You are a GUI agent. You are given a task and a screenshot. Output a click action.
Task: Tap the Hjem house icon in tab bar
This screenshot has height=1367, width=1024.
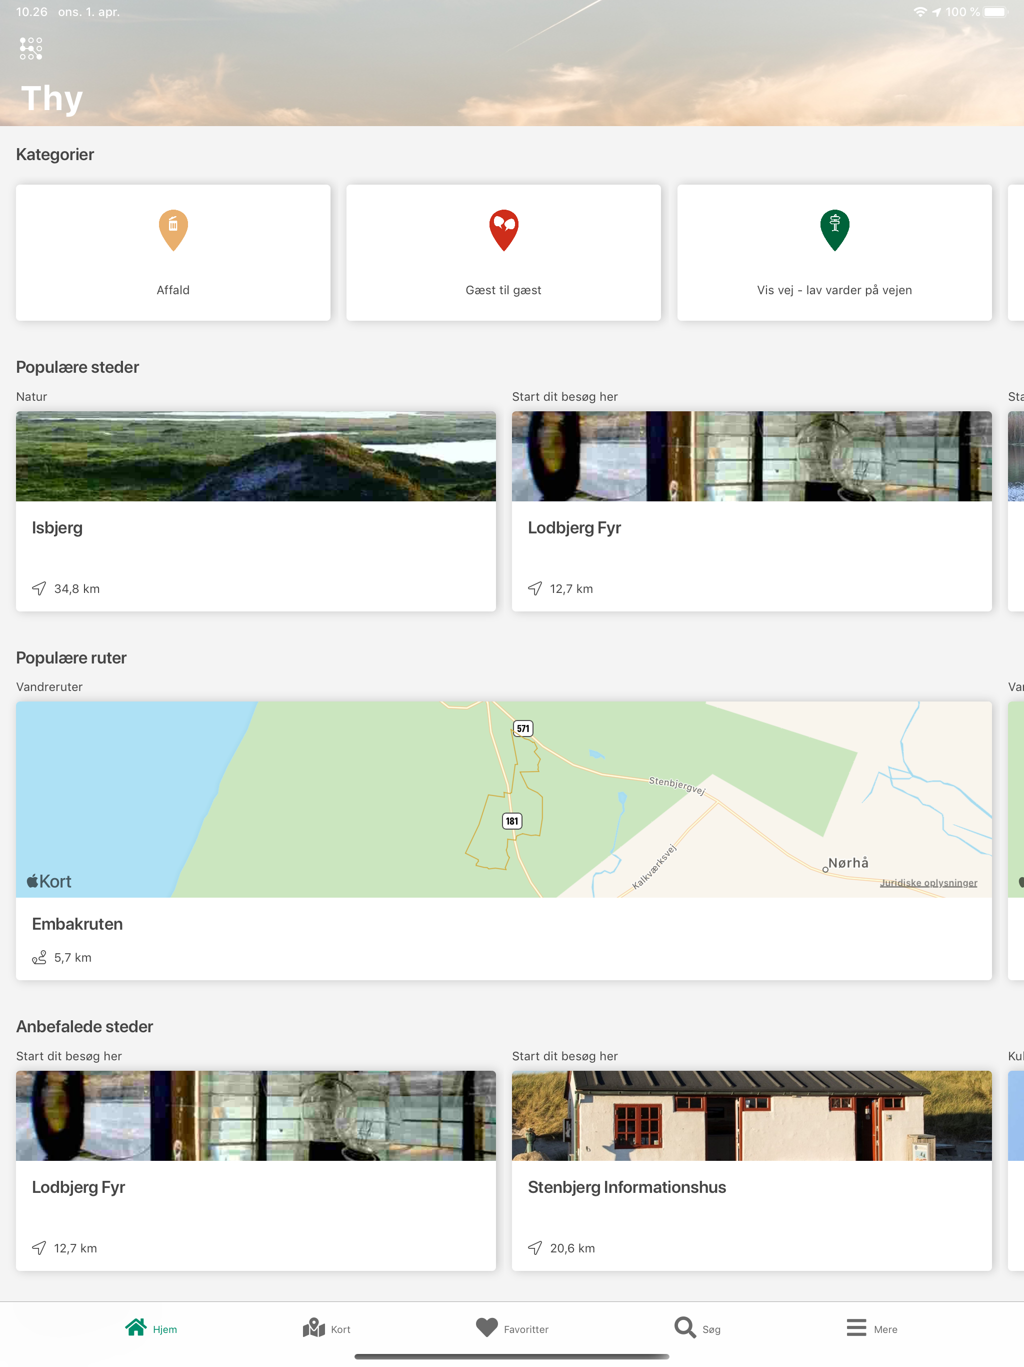click(x=136, y=1327)
